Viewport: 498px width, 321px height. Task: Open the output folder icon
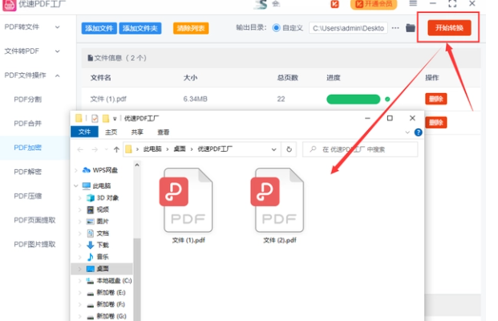pos(411,28)
